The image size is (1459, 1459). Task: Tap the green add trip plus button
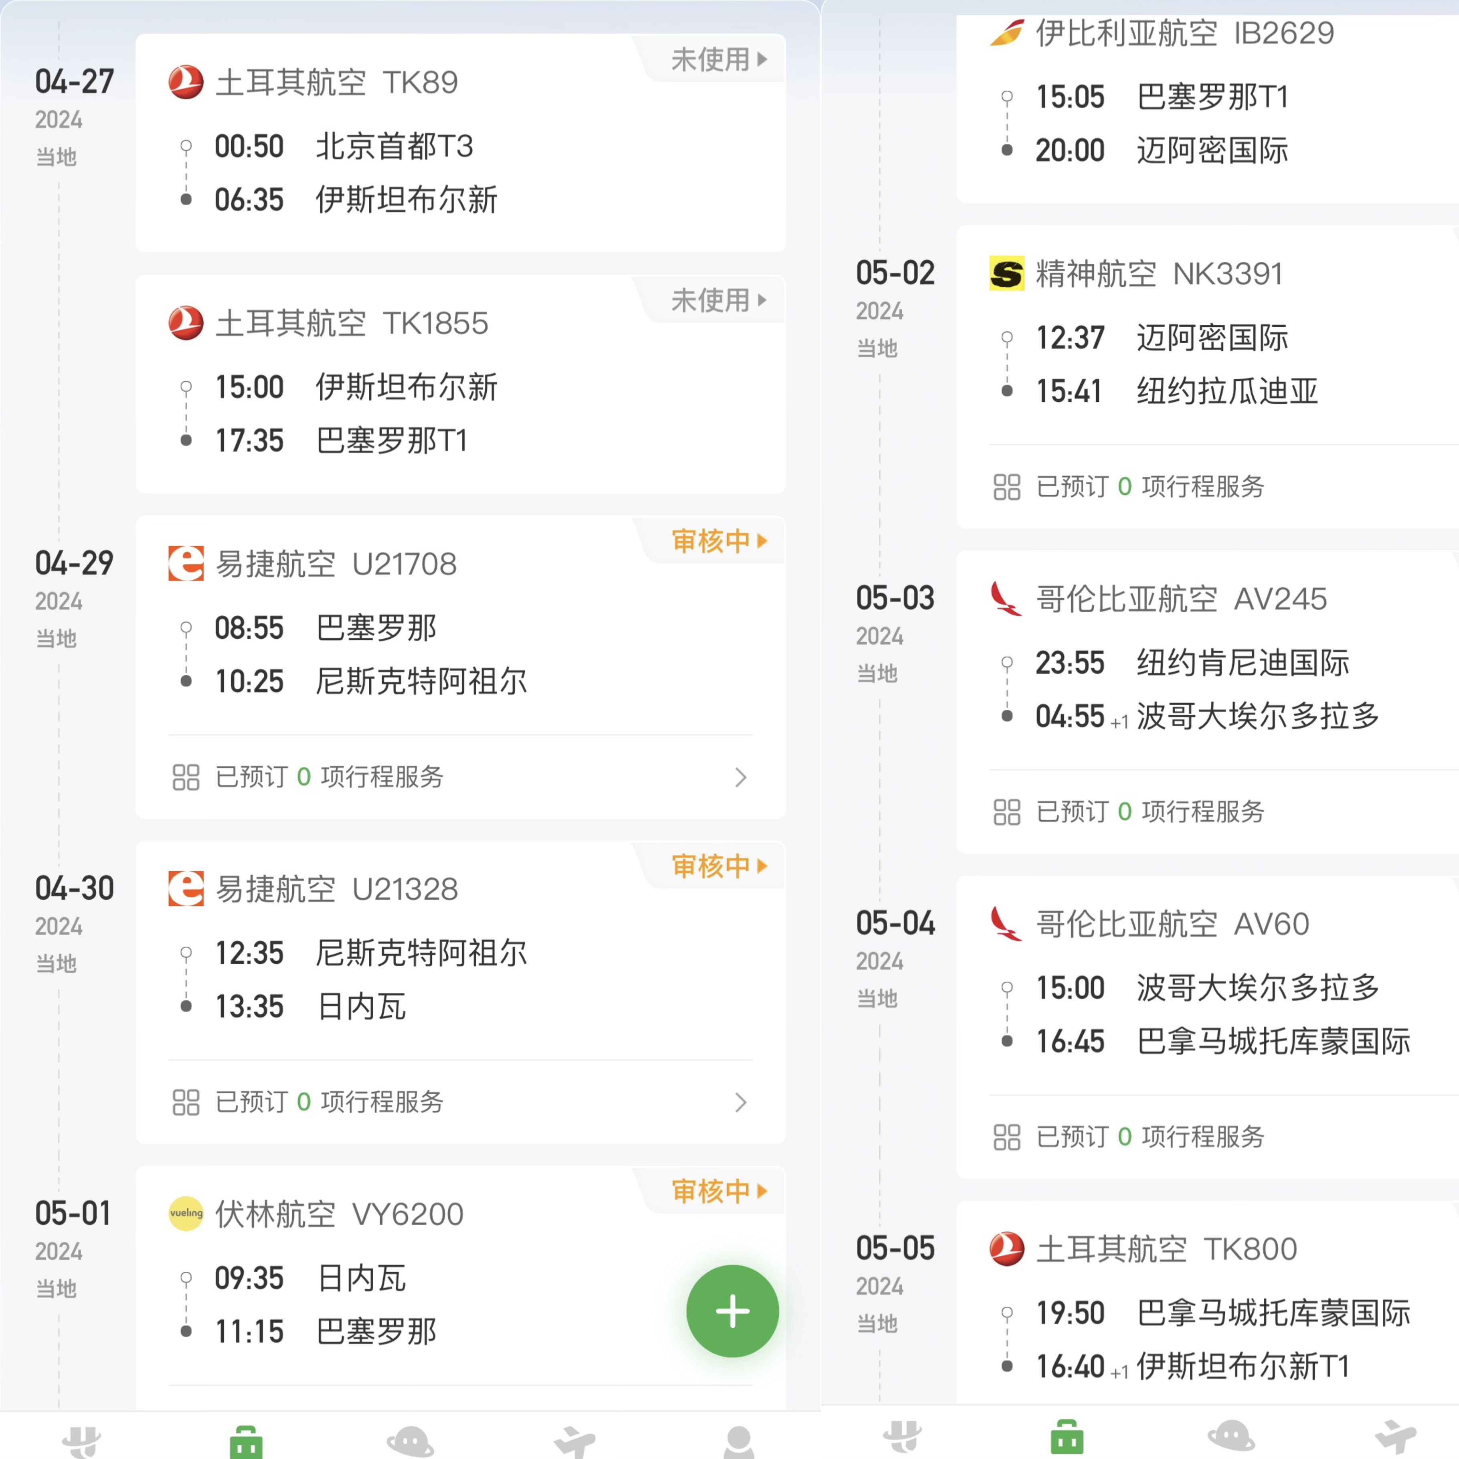click(x=732, y=1311)
